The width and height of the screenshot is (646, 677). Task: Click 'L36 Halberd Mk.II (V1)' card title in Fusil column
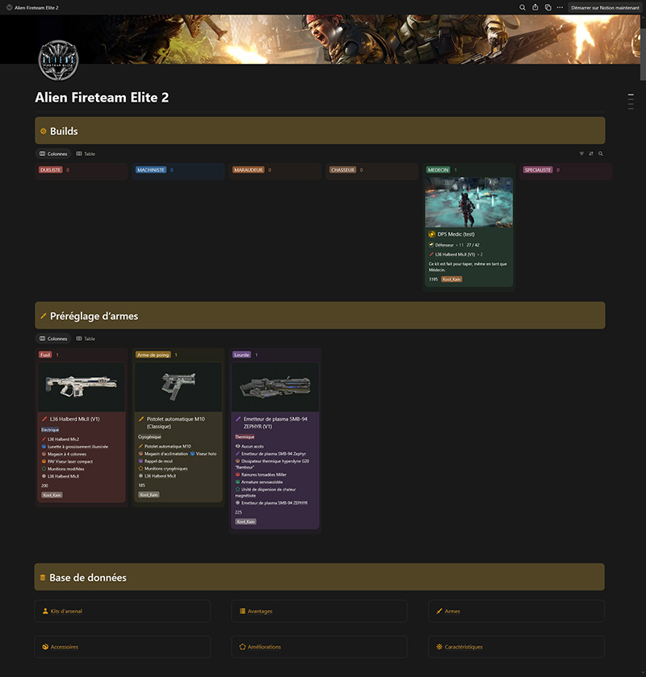pyautogui.click(x=74, y=418)
